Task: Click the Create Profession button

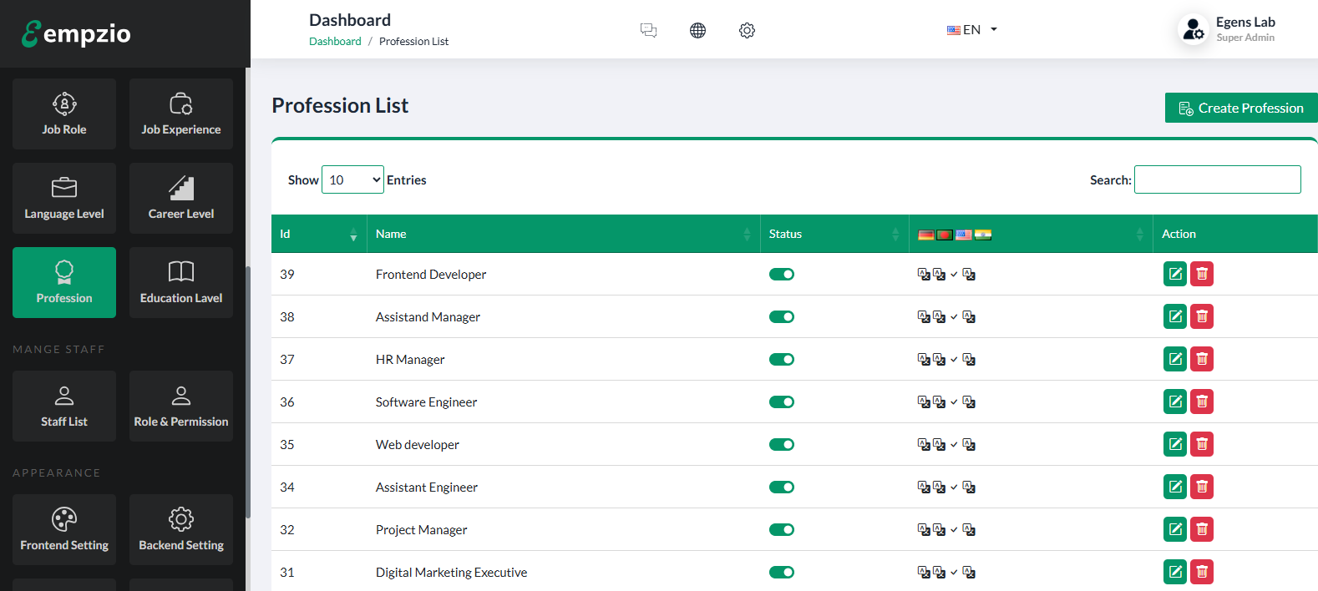Action: coord(1240,108)
